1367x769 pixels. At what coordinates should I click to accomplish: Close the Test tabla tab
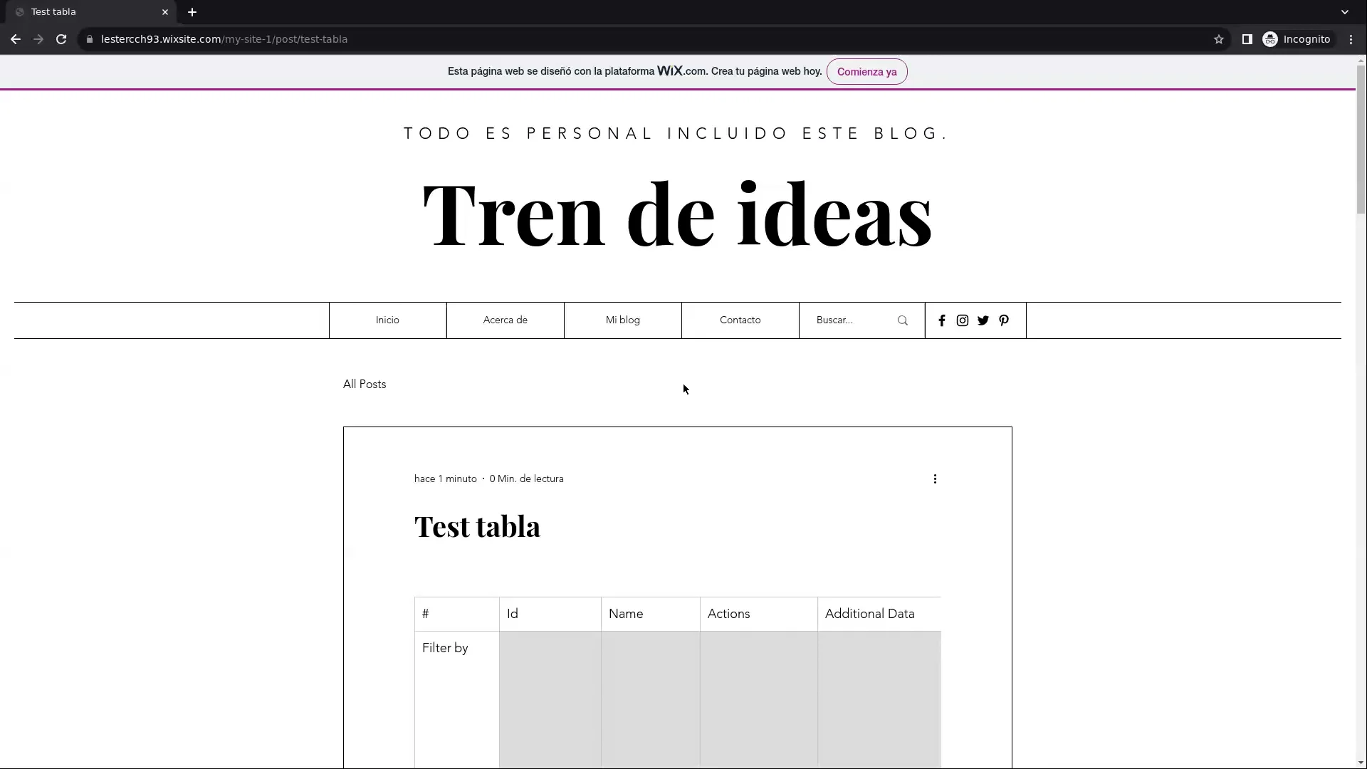[x=165, y=12]
